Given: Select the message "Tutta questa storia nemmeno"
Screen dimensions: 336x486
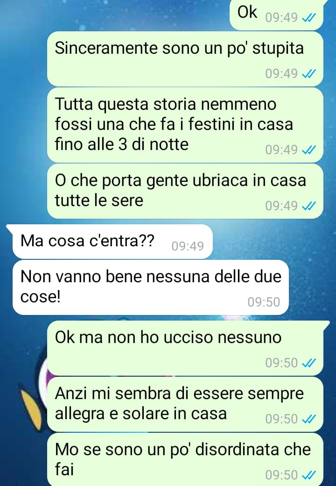Looking at the screenshot, I should pyautogui.click(x=185, y=125).
